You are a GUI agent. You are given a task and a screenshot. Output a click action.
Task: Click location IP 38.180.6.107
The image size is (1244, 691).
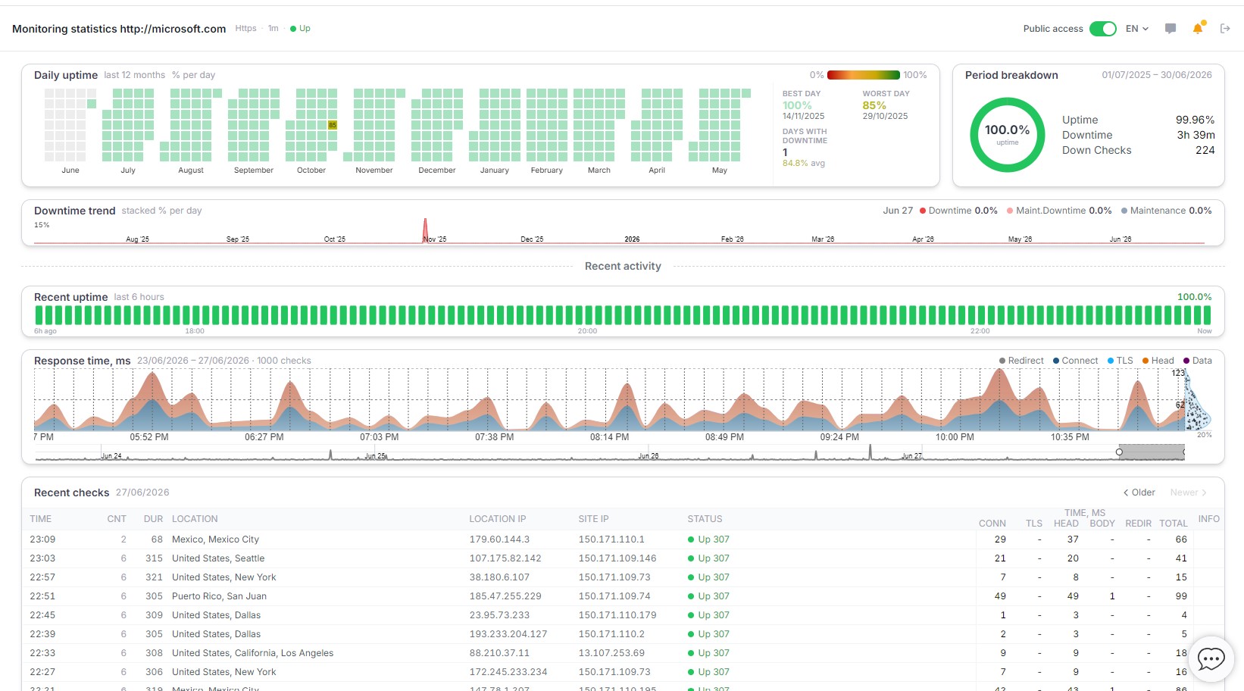[499, 577]
